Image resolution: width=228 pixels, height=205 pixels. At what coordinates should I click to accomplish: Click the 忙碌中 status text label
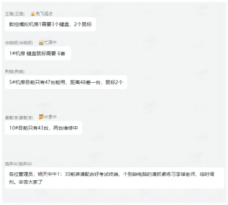tap(50, 43)
